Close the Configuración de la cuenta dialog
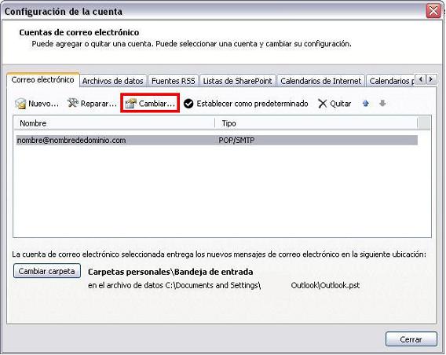The height and width of the screenshot is (355, 446). coord(433,11)
